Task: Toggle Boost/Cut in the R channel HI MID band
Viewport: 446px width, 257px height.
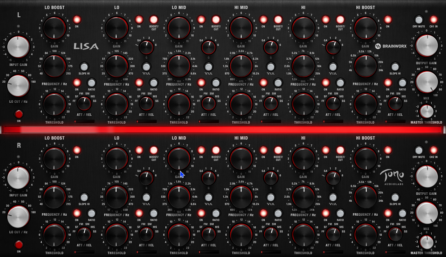Action: tap(278, 150)
